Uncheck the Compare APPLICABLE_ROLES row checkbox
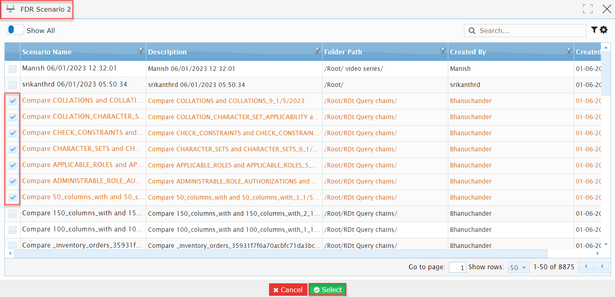 pyautogui.click(x=13, y=165)
